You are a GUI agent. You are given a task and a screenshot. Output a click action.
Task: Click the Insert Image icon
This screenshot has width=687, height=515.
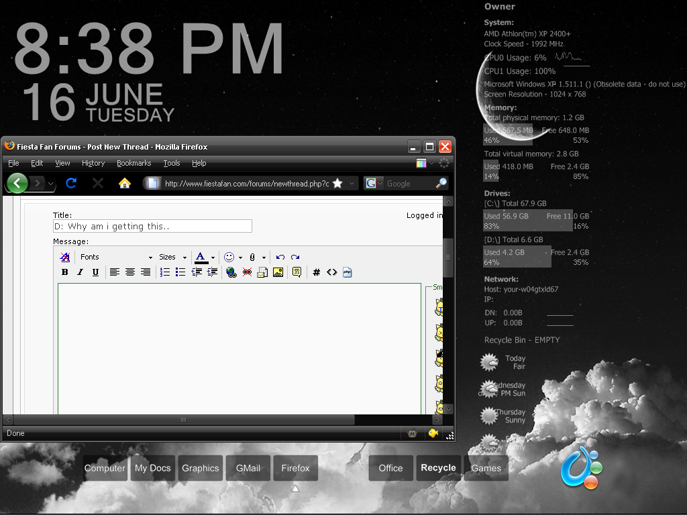(x=278, y=272)
